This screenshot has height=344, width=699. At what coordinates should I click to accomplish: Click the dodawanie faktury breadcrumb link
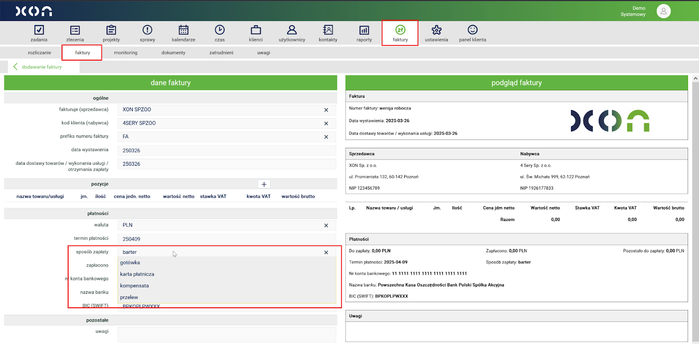[x=42, y=67]
